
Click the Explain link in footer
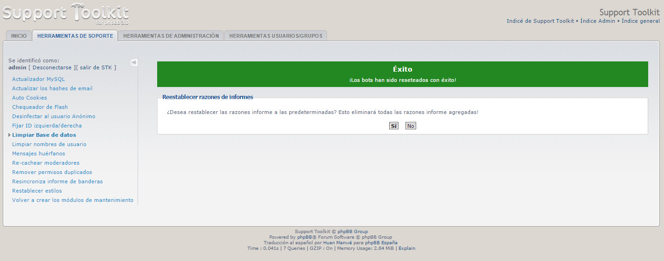coord(407,248)
